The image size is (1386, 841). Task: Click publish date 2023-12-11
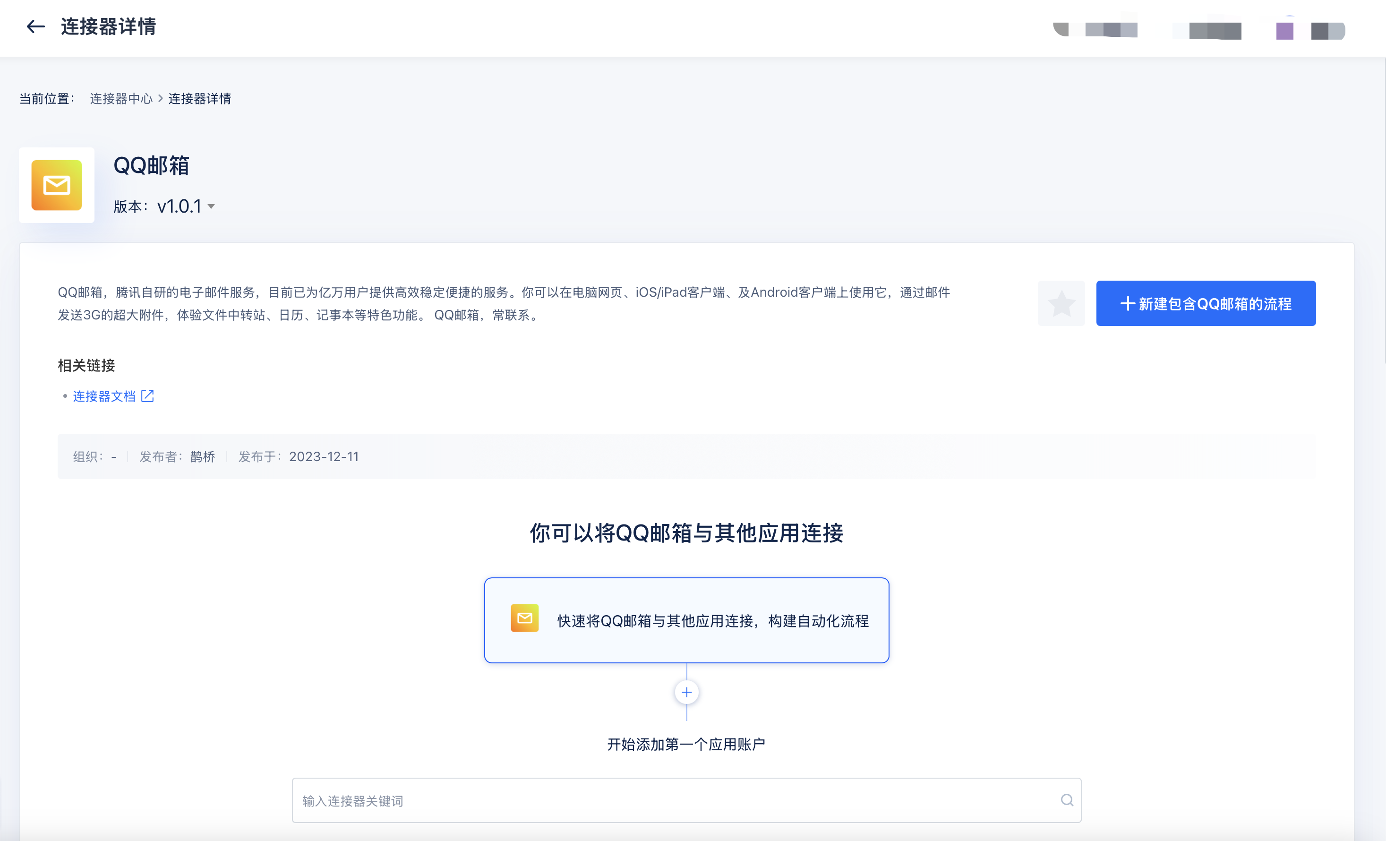click(x=324, y=457)
